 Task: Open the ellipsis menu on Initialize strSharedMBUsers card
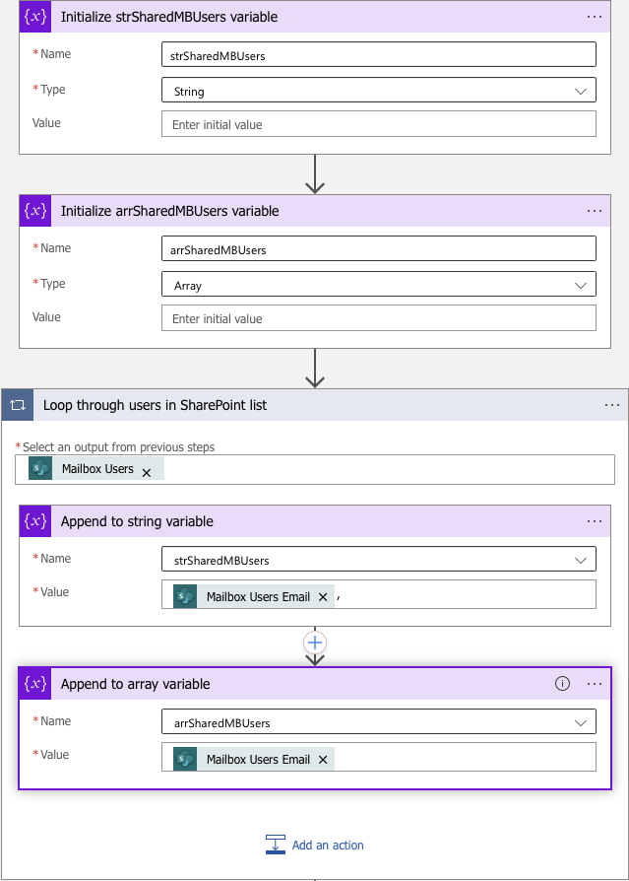pos(595,17)
